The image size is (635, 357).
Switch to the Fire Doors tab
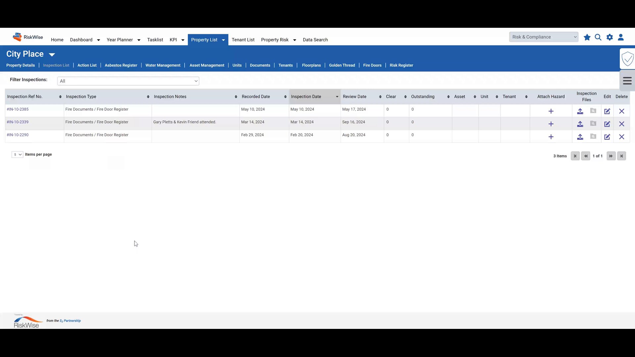[372, 65]
